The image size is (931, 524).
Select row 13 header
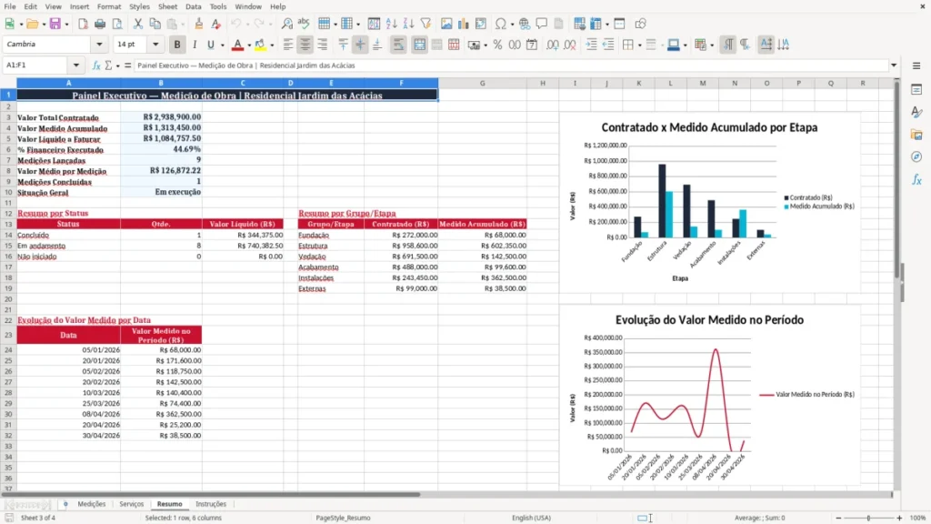click(x=8, y=224)
